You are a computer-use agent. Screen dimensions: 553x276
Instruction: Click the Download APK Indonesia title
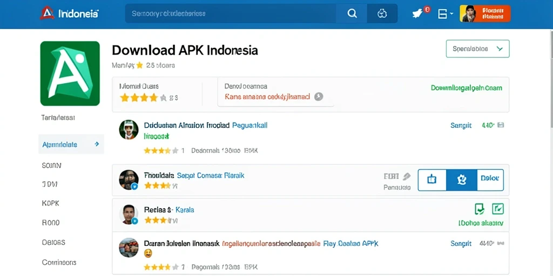tap(185, 50)
